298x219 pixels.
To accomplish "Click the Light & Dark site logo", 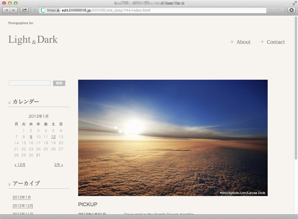I will [x=33, y=40].
